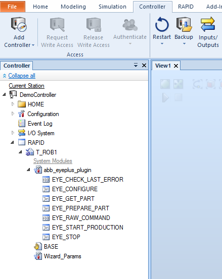Click the EYE_PREPARE_PART procedure icon
222x279 pixels.
(46, 208)
